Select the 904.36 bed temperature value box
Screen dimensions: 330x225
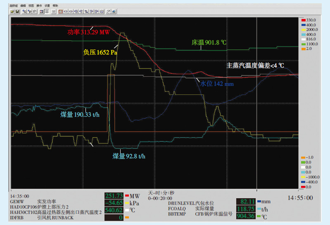(x=245, y=216)
